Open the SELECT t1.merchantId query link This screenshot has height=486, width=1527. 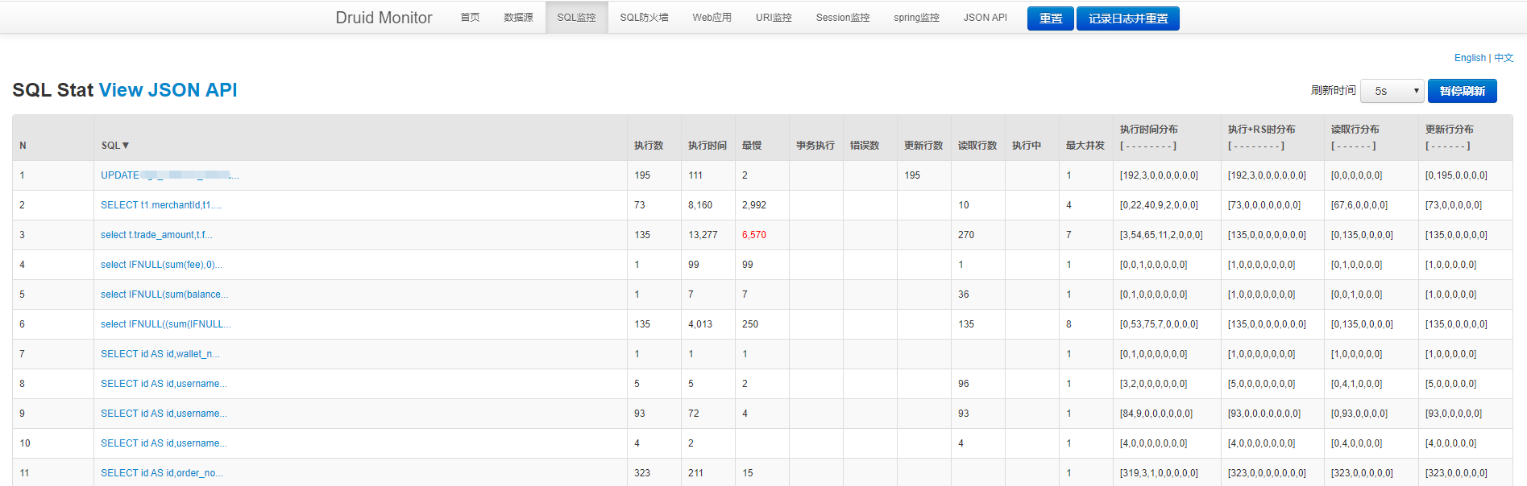click(160, 205)
